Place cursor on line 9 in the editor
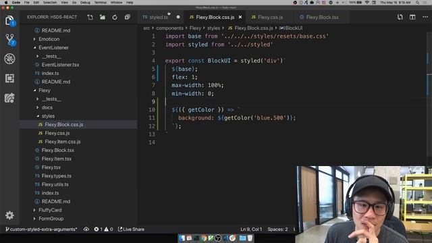 [x=295, y=102]
